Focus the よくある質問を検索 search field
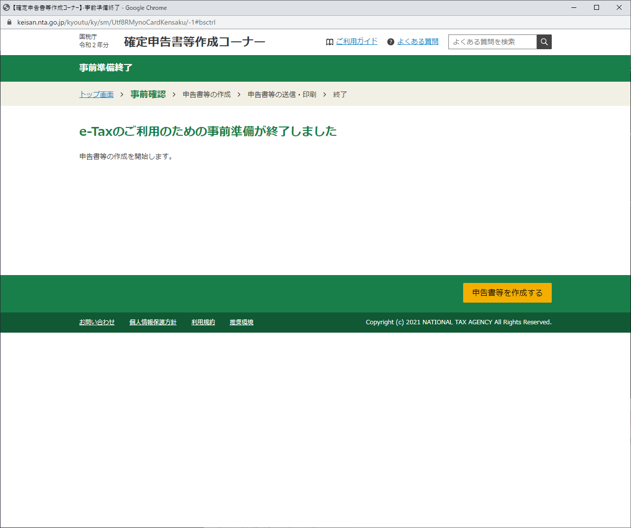Screen dimensions: 631x528 [x=492, y=42]
